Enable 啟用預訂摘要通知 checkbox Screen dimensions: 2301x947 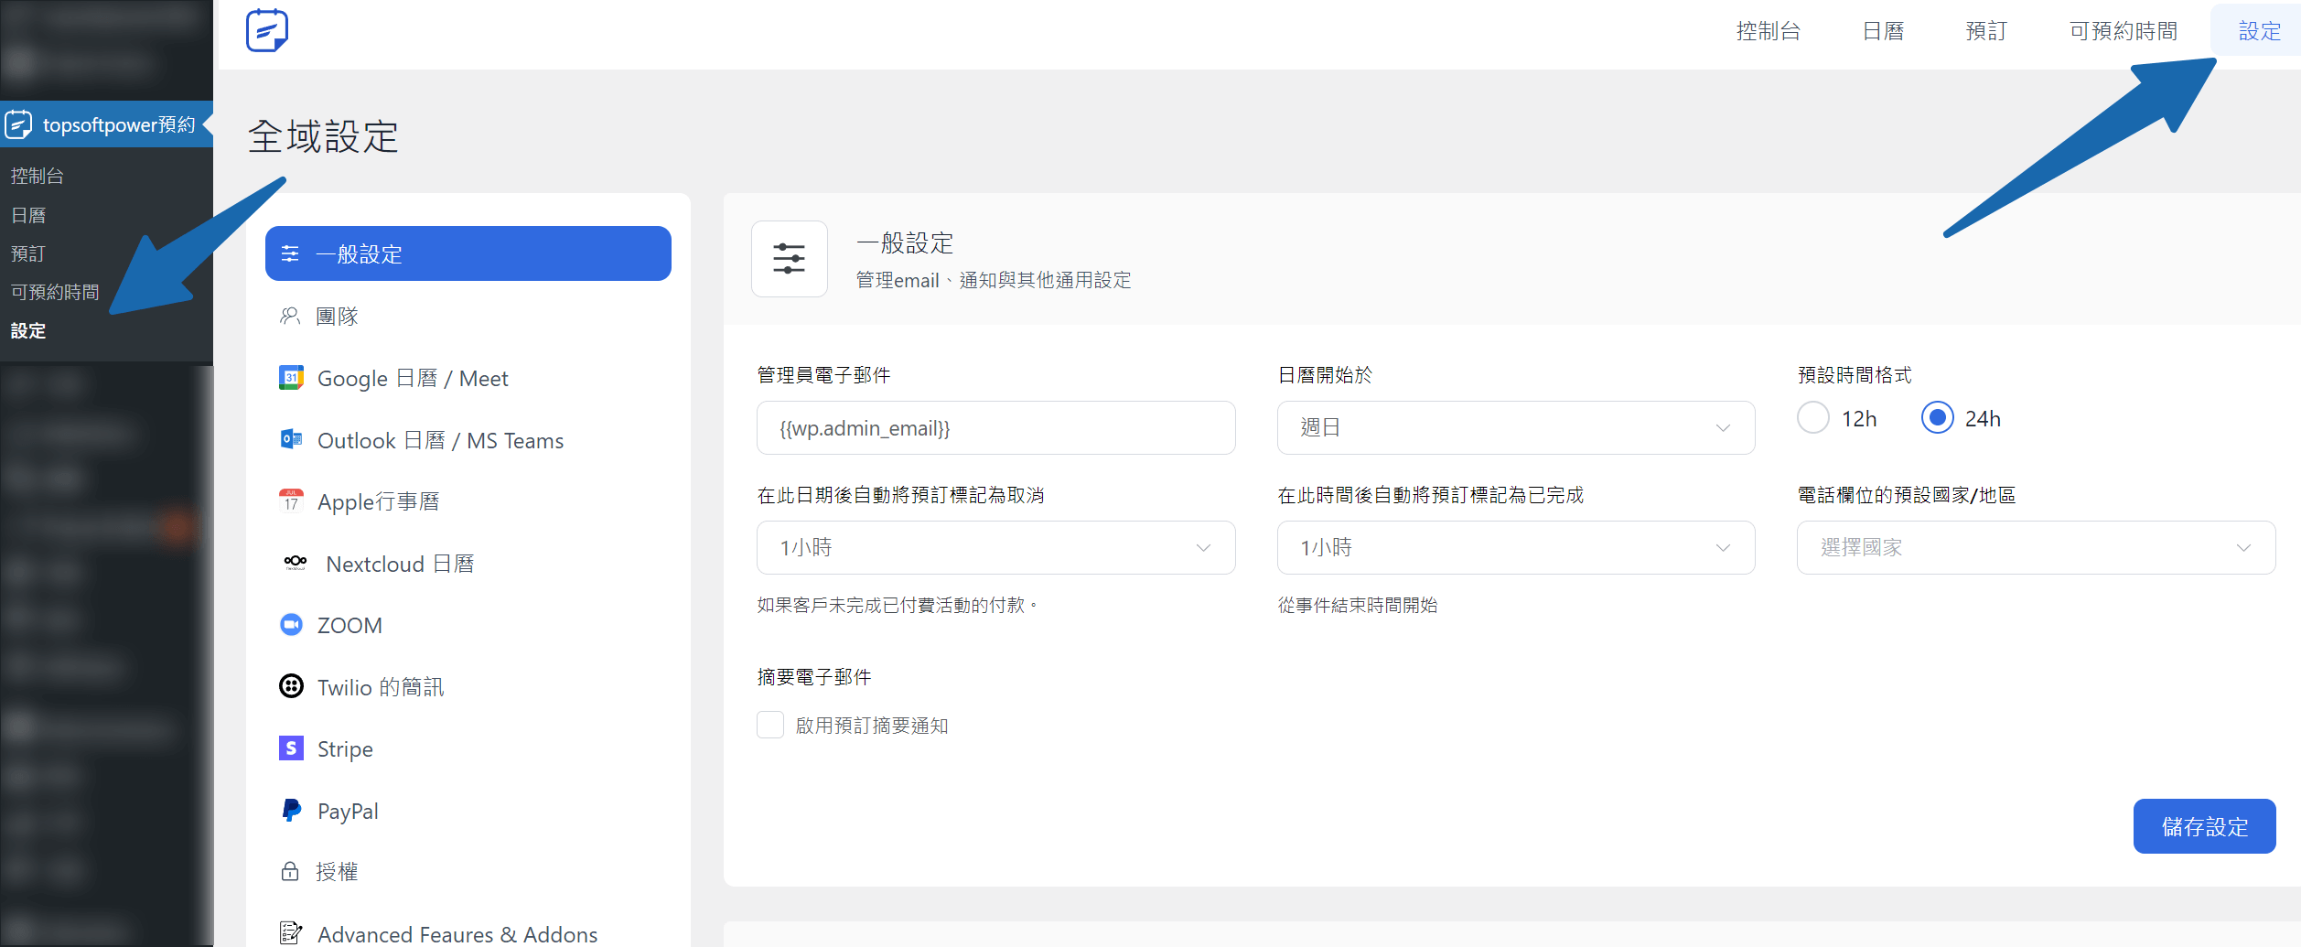(770, 726)
